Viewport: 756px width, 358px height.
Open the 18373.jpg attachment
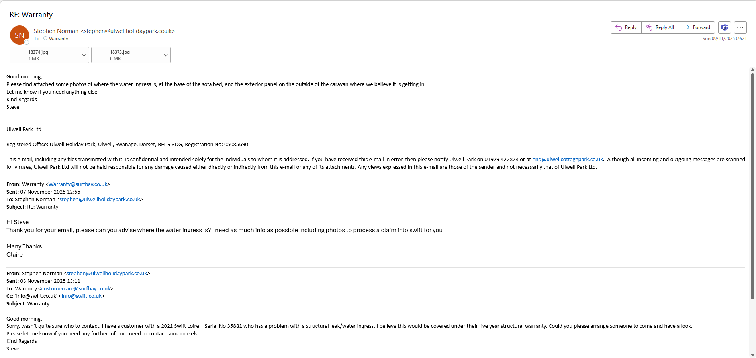pos(125,55)
